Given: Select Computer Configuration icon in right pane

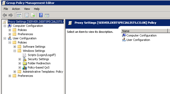Looking at the screenshot, I should pos(124,35).
